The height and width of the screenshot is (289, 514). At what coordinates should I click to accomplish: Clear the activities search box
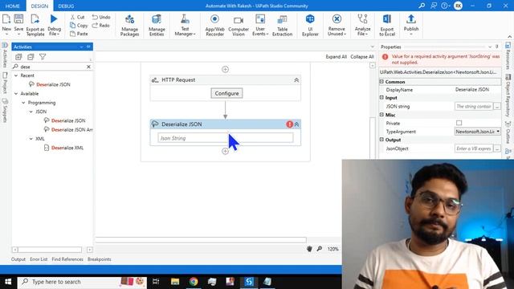[88, 67]
